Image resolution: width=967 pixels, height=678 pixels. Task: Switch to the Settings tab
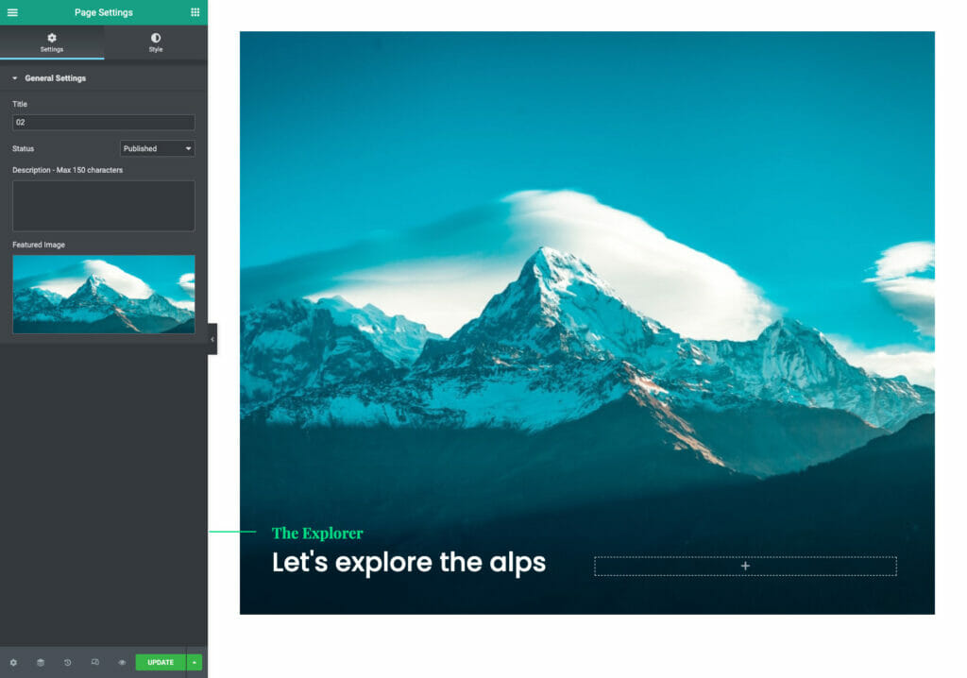[x=52, y=42]
